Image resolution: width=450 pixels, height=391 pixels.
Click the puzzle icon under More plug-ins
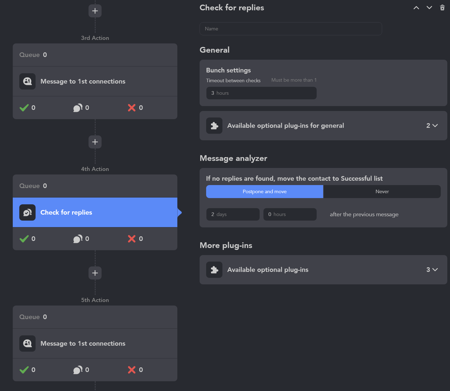pyautogui.click(x=214, y=270)
